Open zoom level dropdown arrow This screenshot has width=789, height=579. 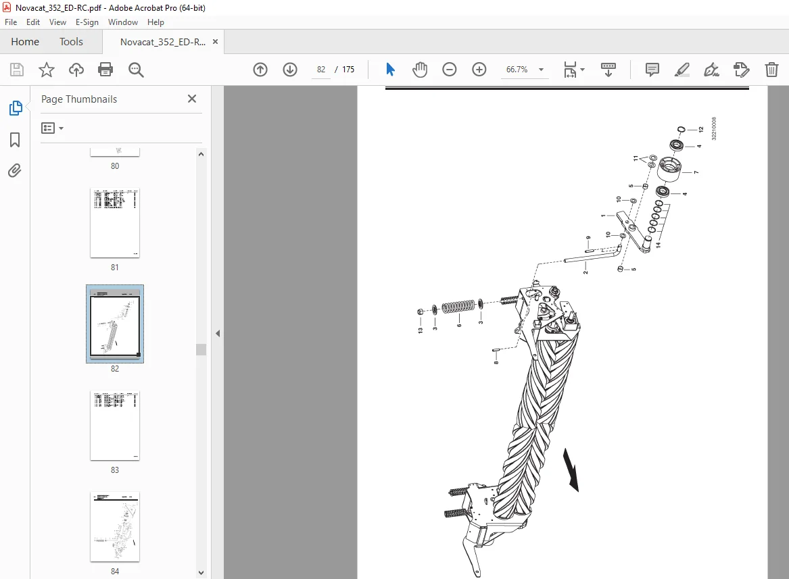coord(541,70)
